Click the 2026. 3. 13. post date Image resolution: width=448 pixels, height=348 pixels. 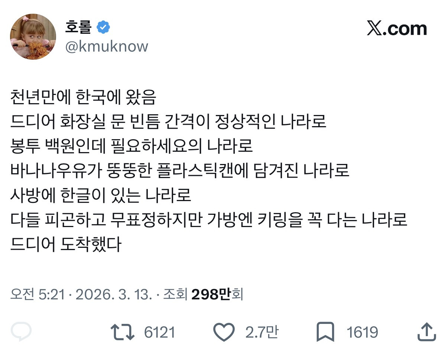[114, 295]
